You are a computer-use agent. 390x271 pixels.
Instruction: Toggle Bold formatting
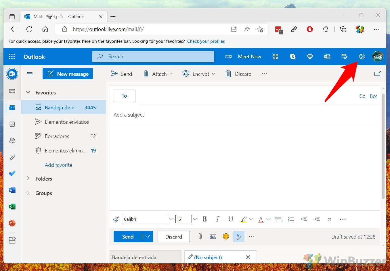point(205,219)
